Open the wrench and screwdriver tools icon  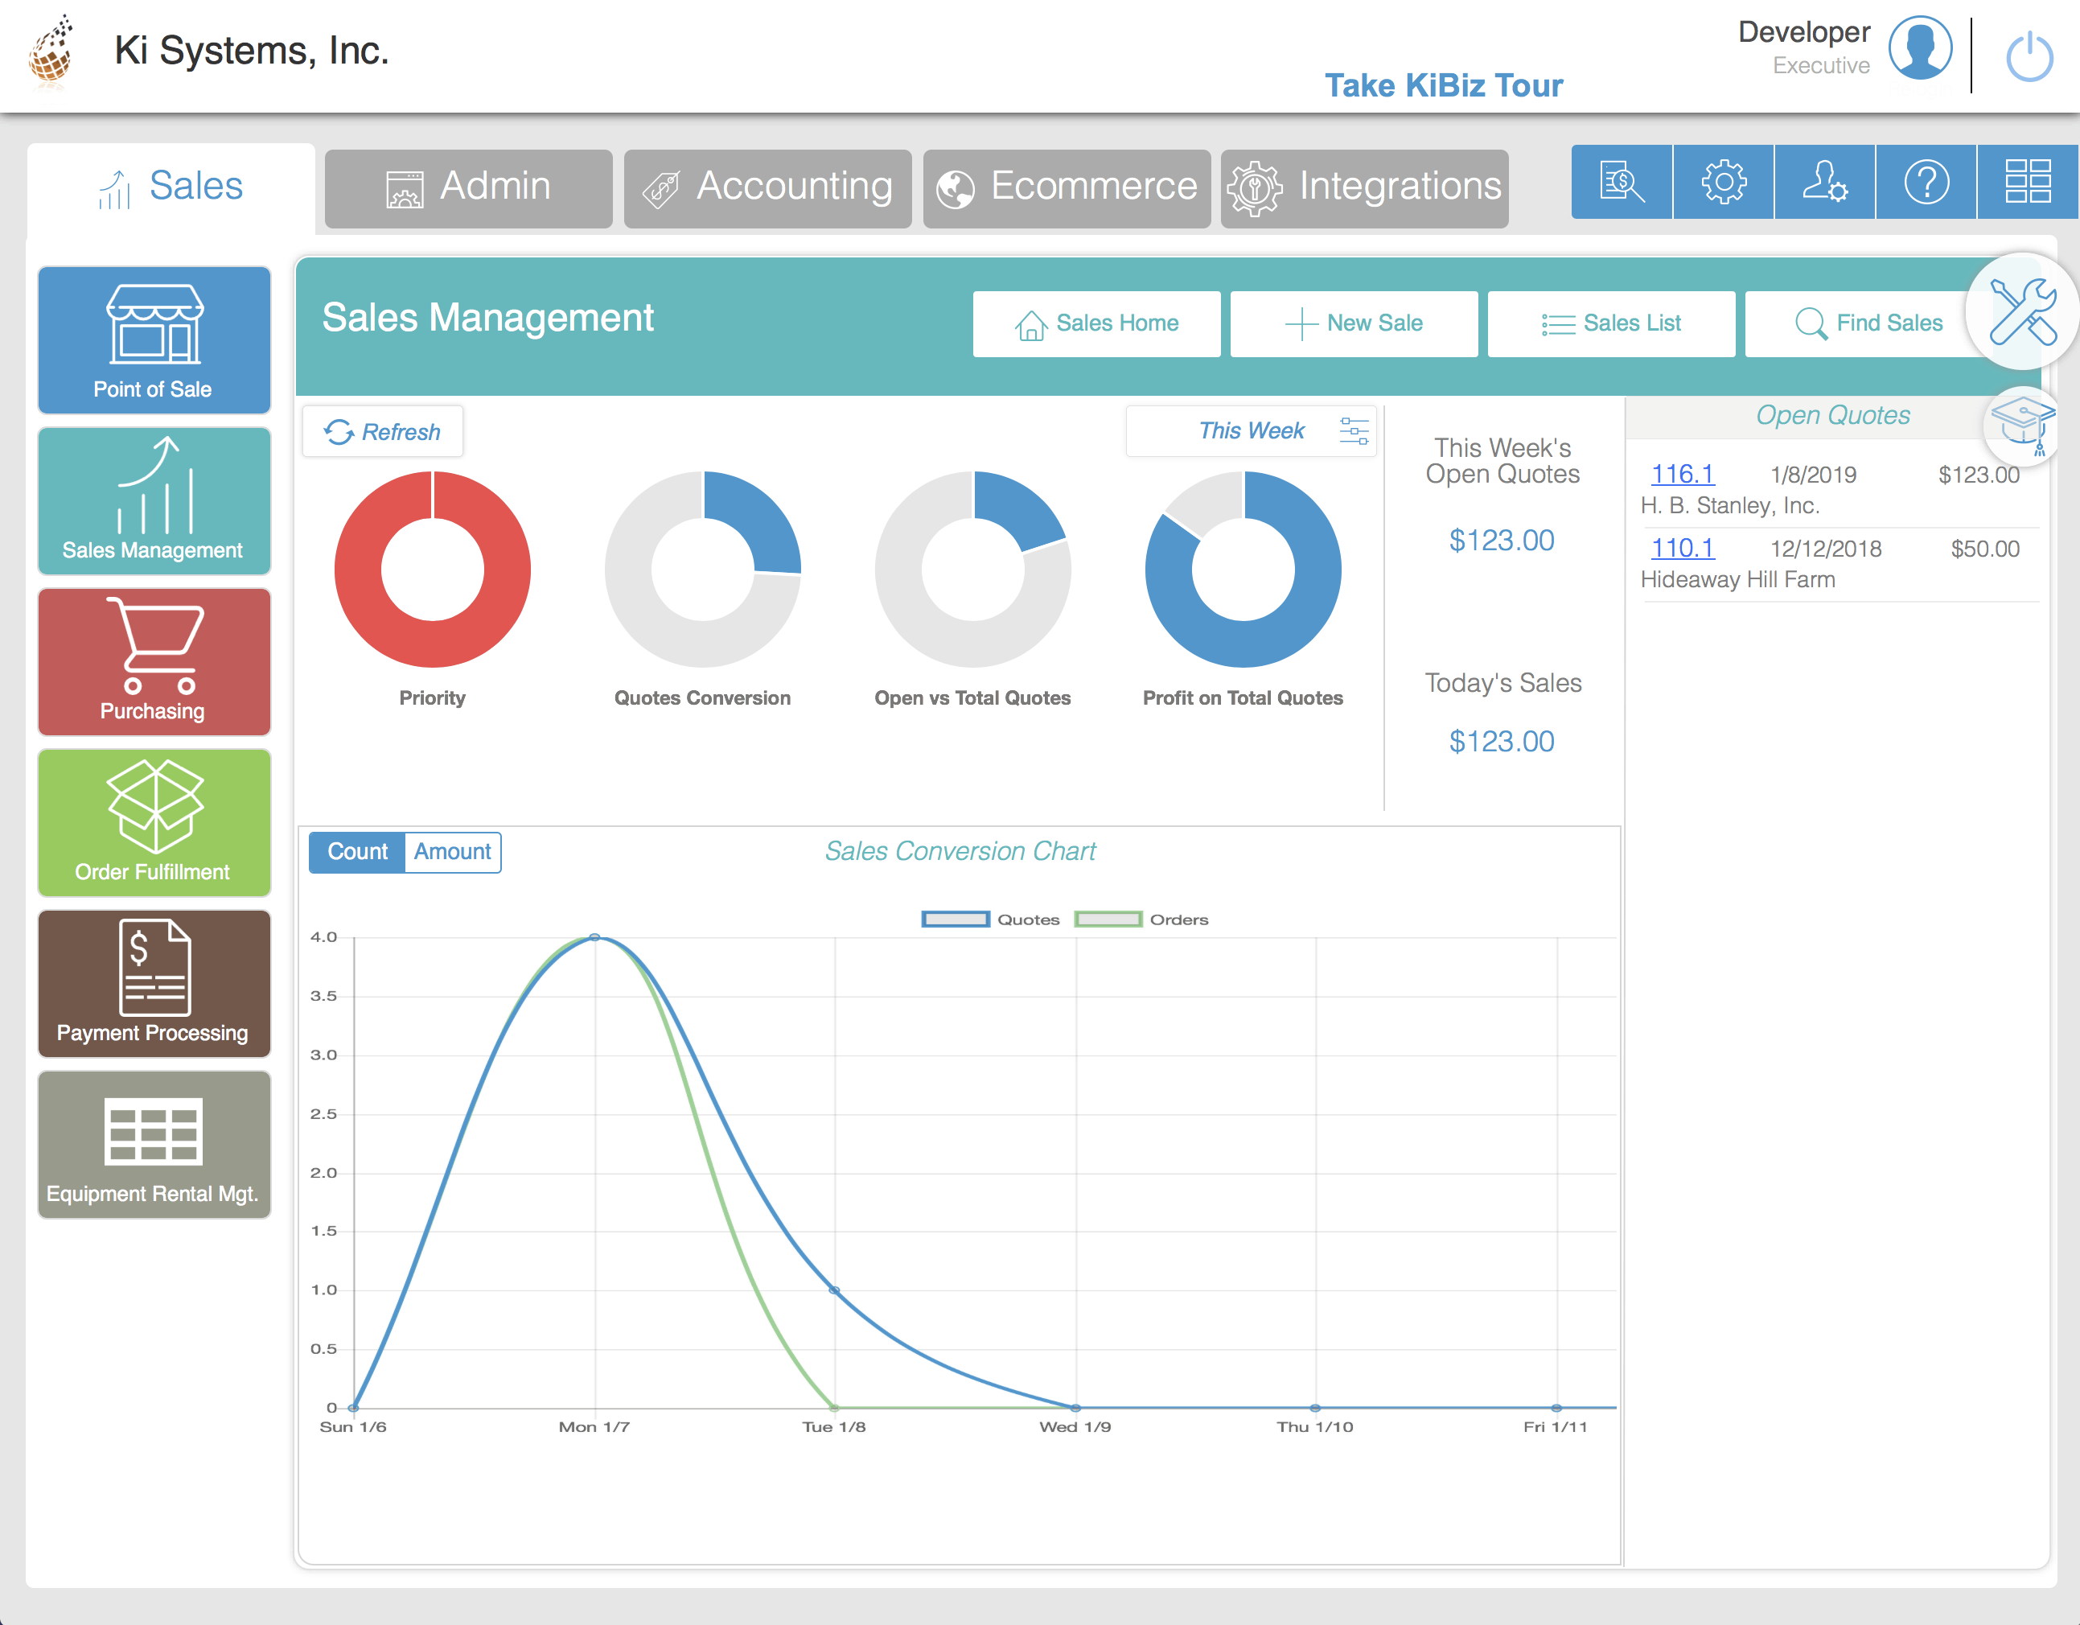point(2023,311)
